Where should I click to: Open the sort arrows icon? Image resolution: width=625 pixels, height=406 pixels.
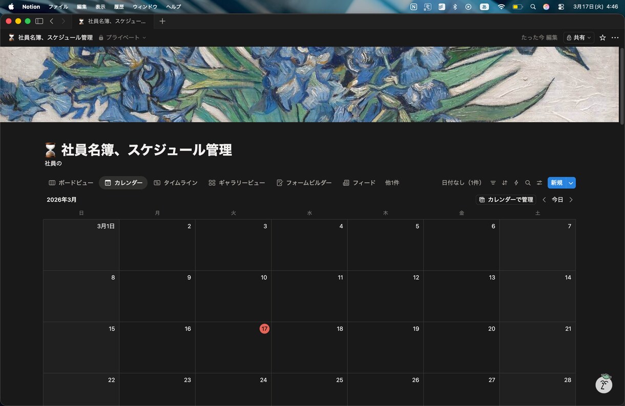click(505, 182)
